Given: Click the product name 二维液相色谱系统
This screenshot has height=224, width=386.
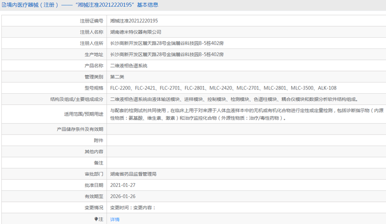Looking at the screenshot, I should click(x=129, y=66).
